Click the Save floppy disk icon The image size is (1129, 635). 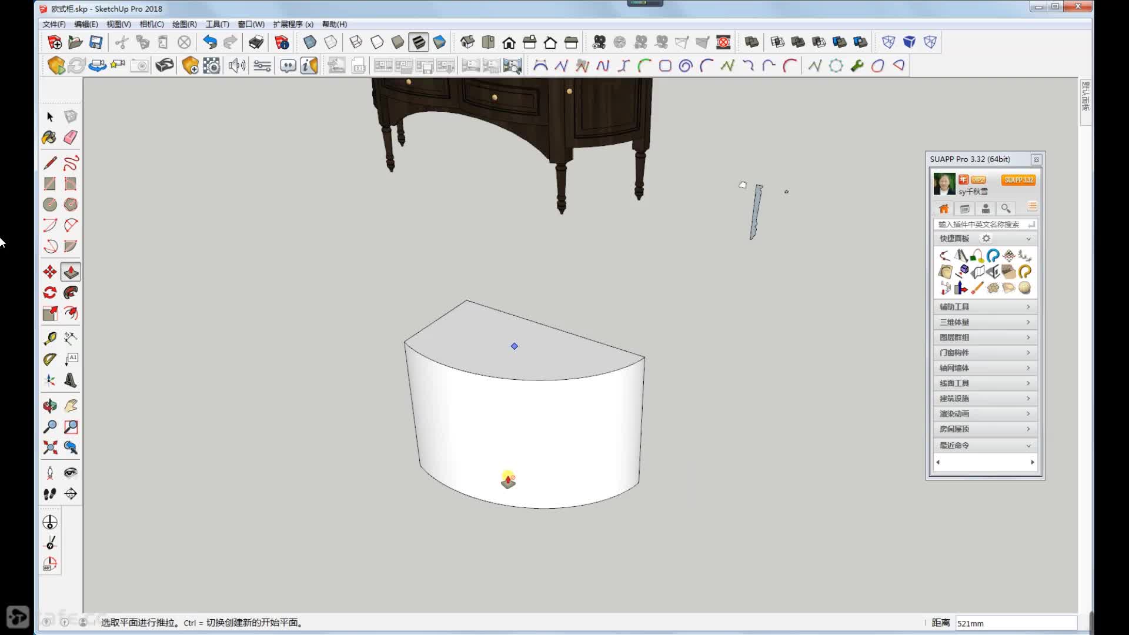click(x=96, y=42)
